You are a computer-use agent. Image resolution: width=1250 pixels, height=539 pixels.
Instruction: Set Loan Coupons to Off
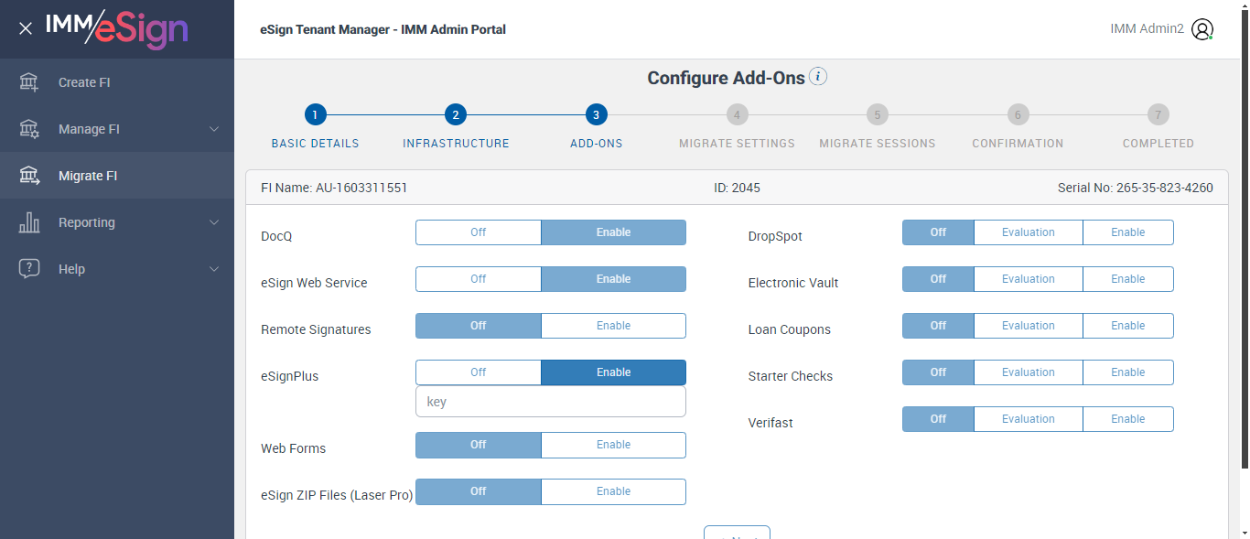[x=938, y=326]
